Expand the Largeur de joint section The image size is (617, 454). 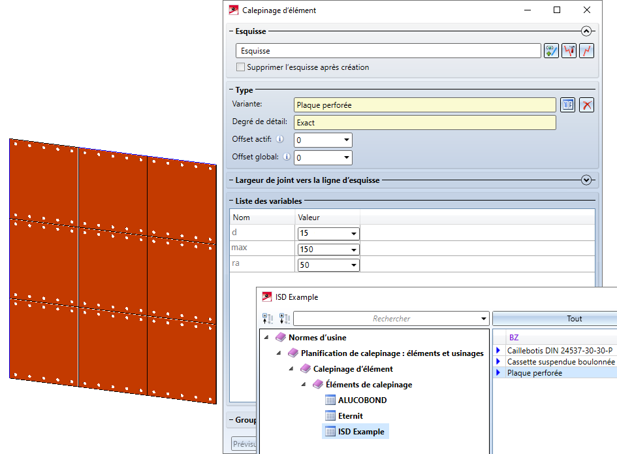pos(586,180)
